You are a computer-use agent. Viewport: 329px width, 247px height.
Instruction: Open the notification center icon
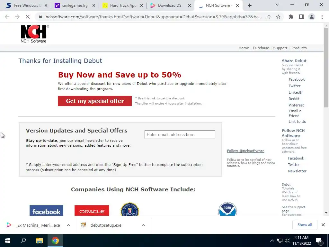[319, 241]
